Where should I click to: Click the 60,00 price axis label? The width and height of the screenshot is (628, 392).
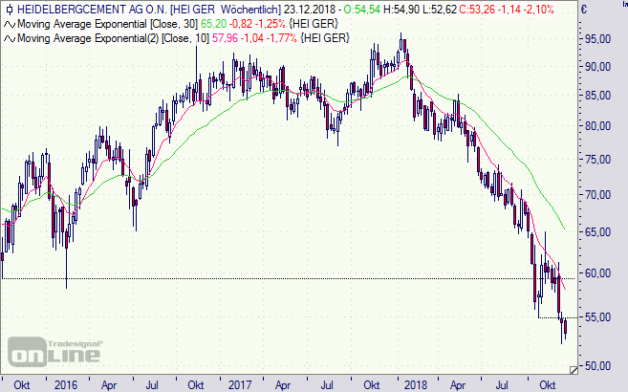coord(597,273)
